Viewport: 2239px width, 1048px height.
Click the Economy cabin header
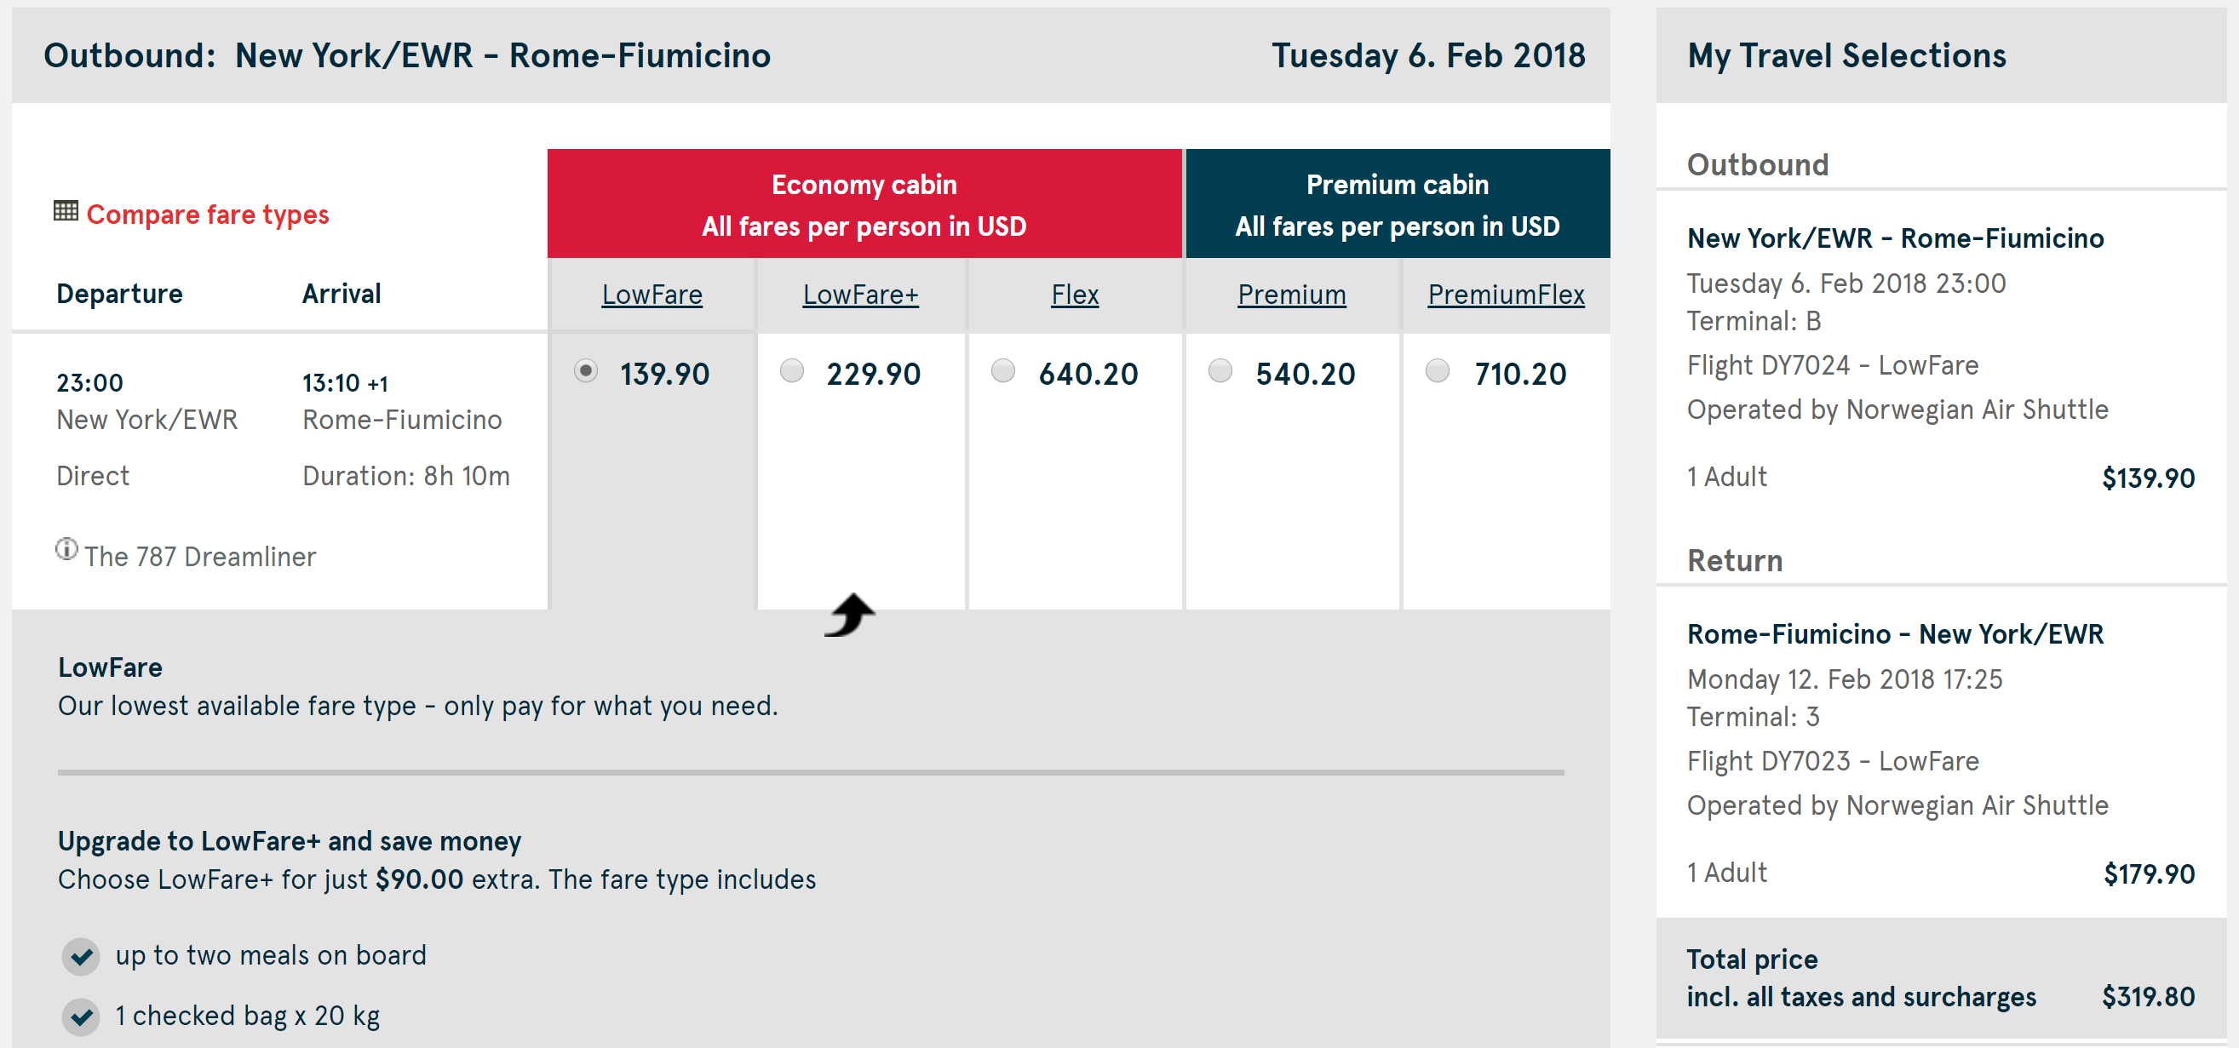[864, 204]
